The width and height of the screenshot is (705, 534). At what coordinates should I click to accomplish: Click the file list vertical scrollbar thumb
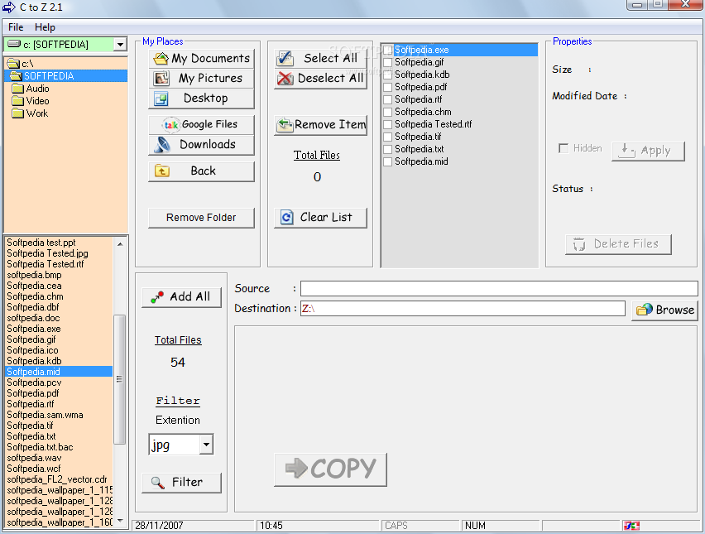(x=119, y=379)
